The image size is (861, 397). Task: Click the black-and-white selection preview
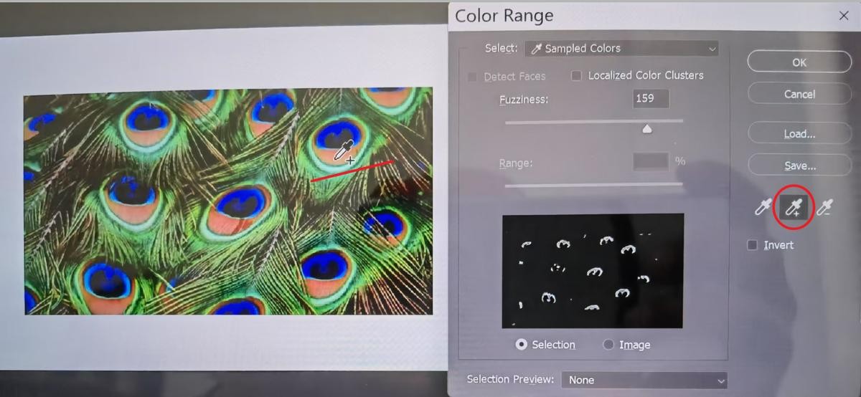(x=593, y=271)
